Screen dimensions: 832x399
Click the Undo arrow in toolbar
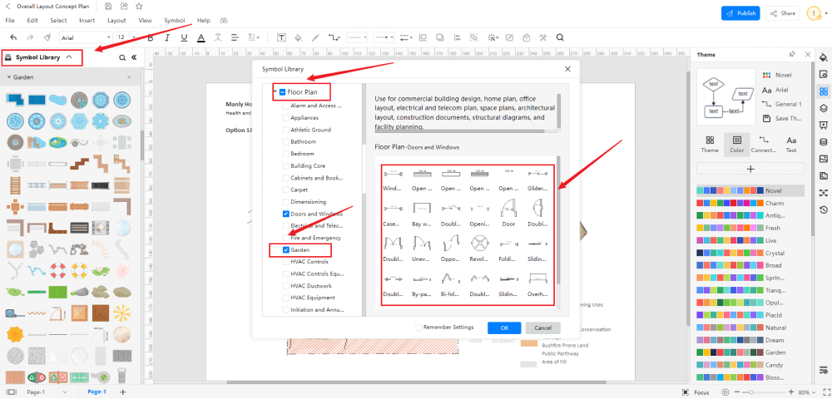point(13,37)
